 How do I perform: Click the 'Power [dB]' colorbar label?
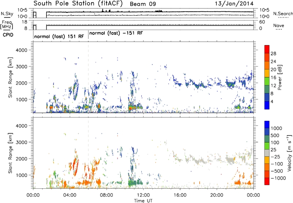point(279,77)
